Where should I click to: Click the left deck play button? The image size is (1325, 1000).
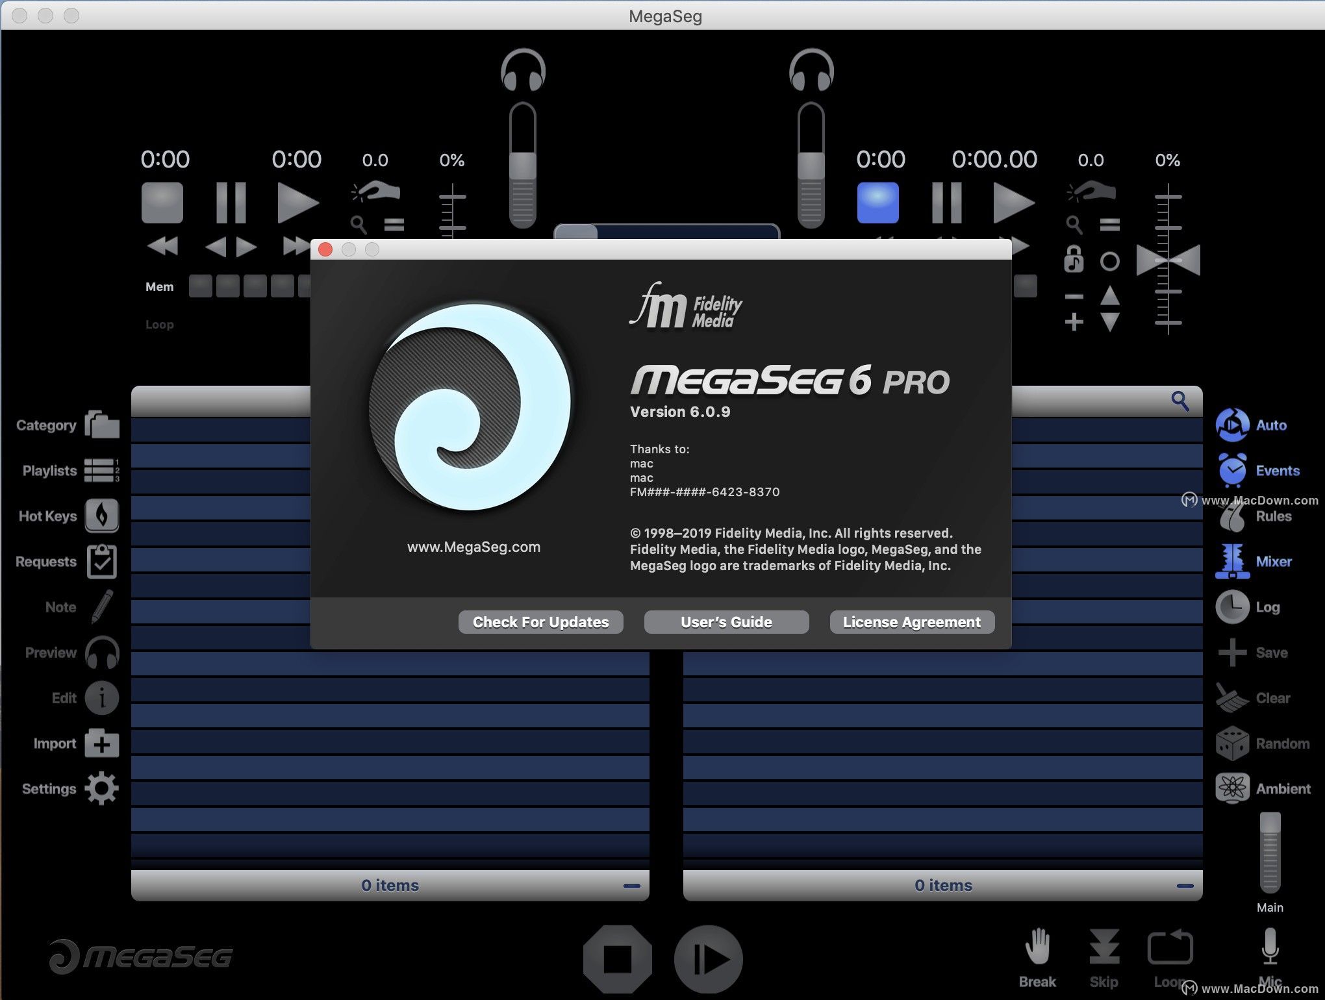click(297, 203)
